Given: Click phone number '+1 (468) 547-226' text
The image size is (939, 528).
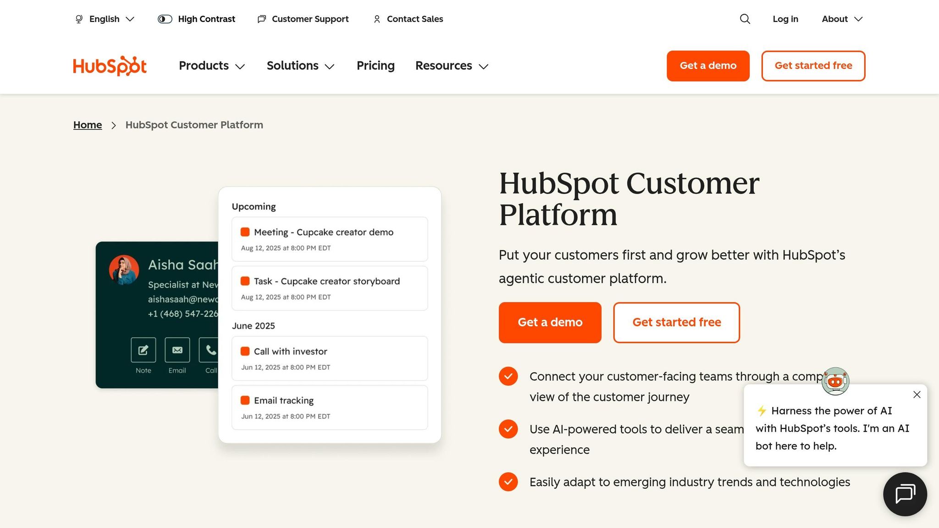Looking at the screenshot, I should (183, 313).
